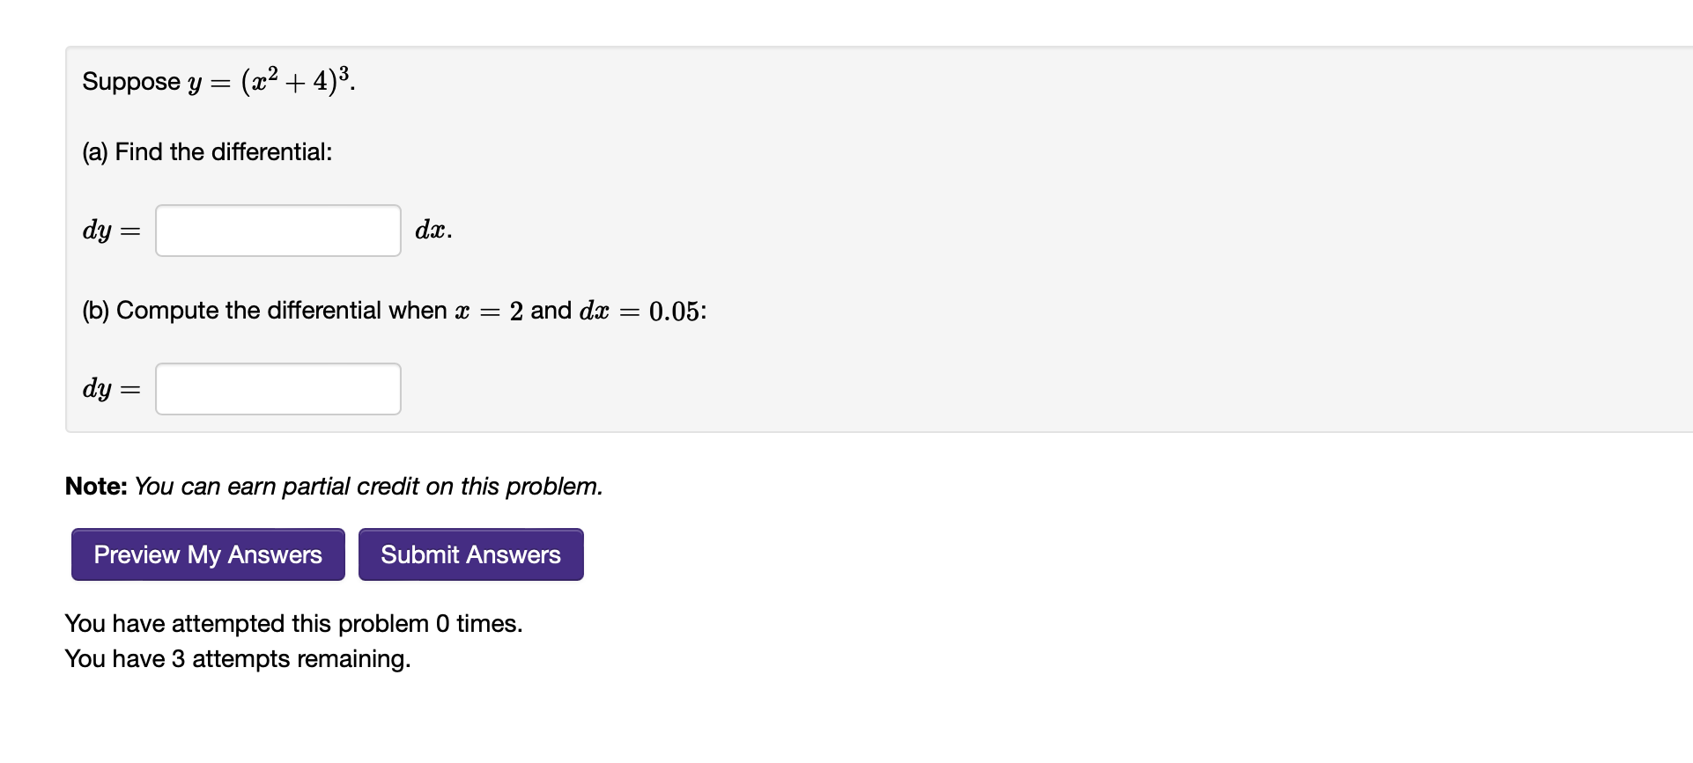
Task: Click the dy = label in part (b)
Action: [109, 388]
